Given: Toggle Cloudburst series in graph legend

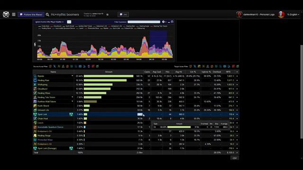Looking at the screenshot, I should pos(56,26).
